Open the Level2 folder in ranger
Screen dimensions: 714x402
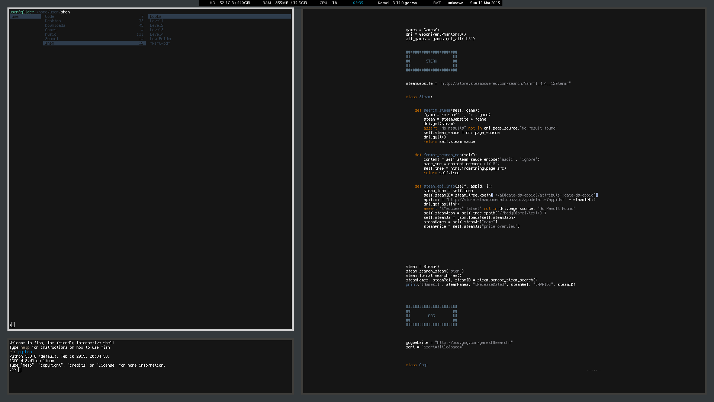click(x=157, y=25)
